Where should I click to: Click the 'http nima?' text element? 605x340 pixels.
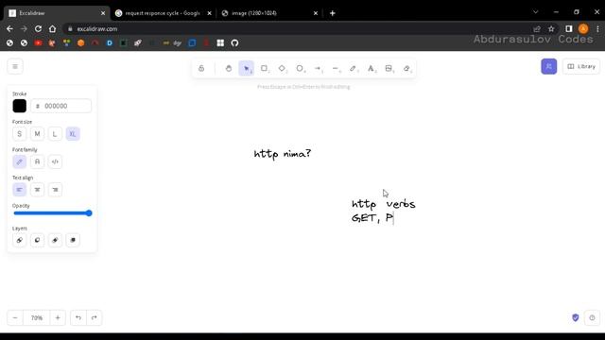click(283, 154)
